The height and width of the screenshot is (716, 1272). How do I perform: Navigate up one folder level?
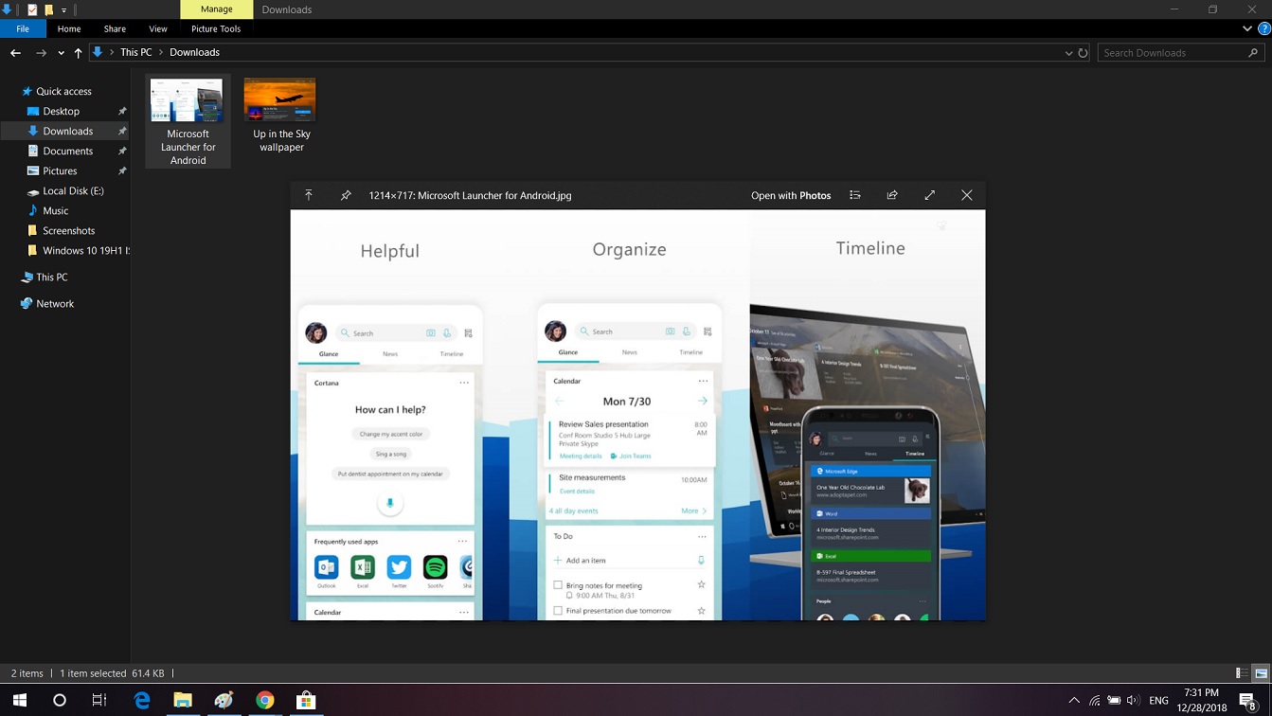78,52
